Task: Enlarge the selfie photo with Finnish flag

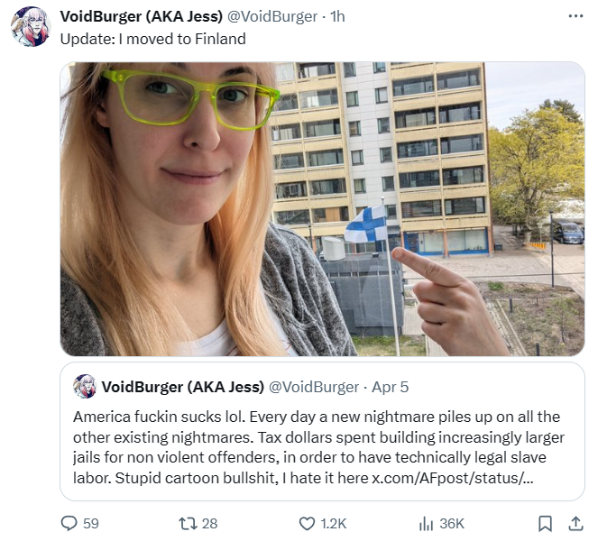Action: (322, 209)
